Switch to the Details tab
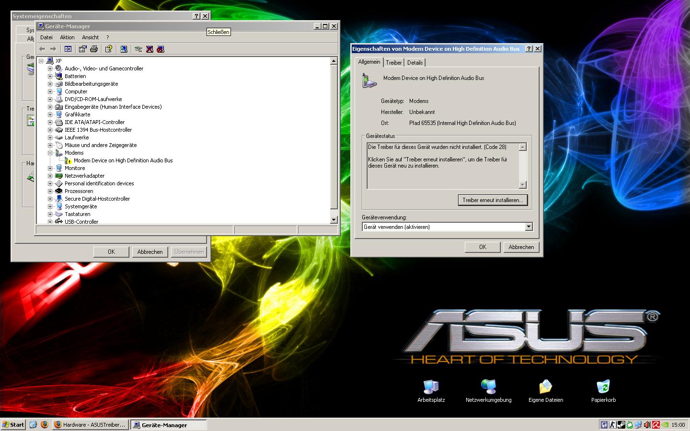 tap(415, 63)
